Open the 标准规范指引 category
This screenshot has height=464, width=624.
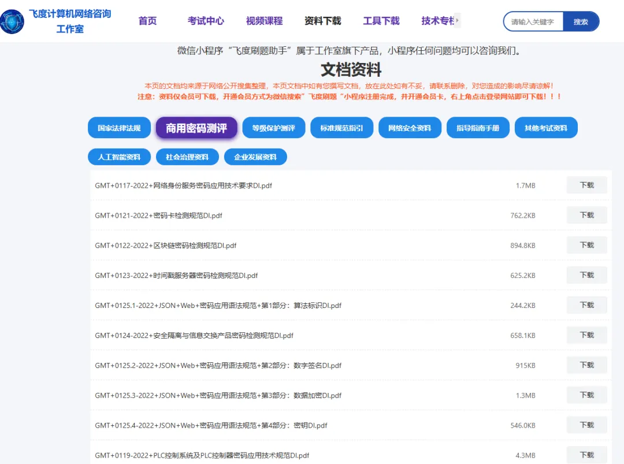pyautogui.click(x=341, y=128)
